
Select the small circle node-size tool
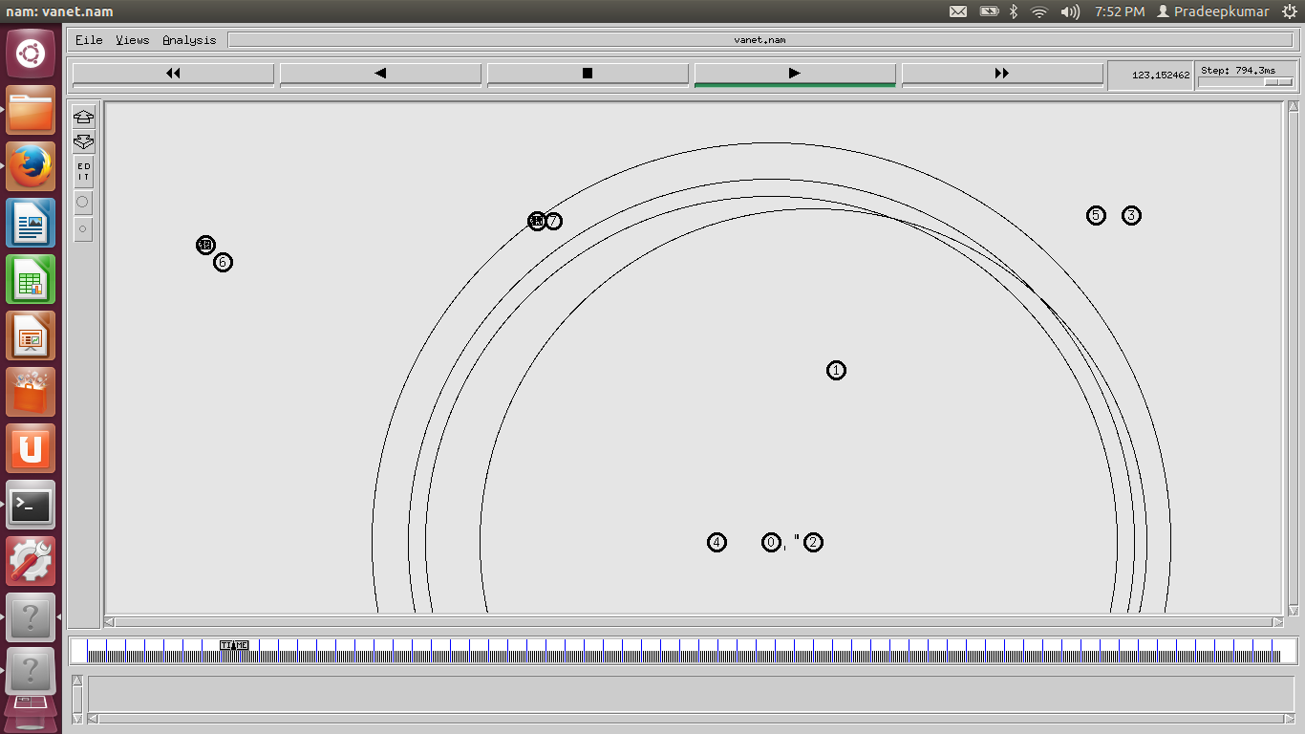click(x=83, y=229)
